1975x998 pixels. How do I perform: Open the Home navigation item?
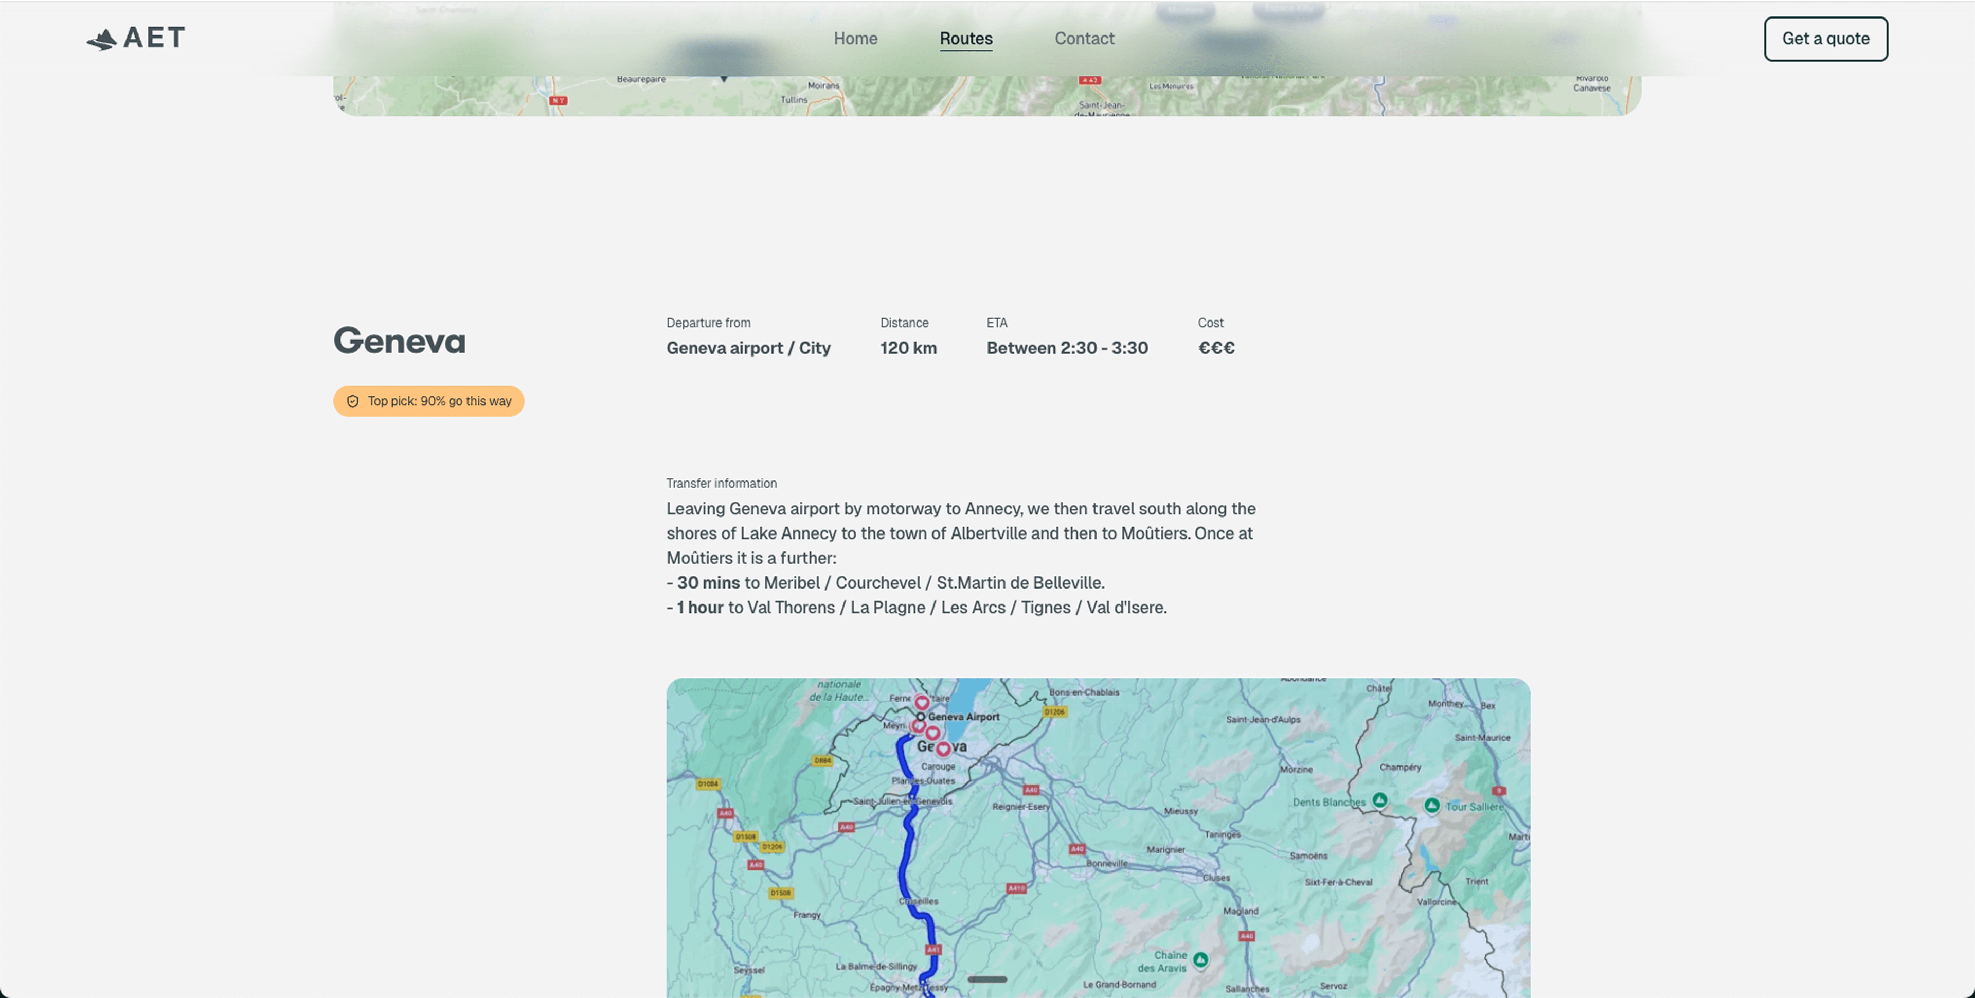click(855, 39)
